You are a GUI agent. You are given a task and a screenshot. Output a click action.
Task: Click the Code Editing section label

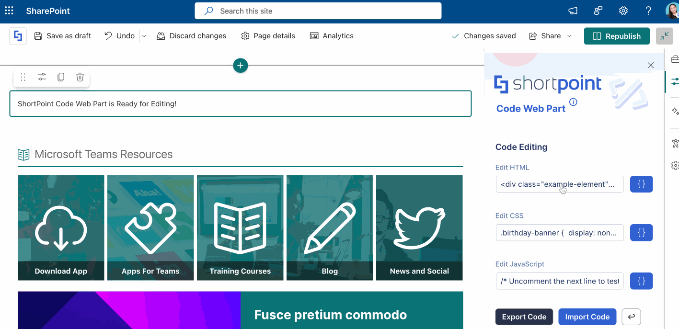(x=521, y=147)
